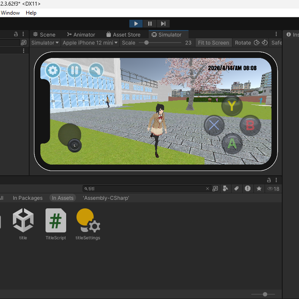Toggle the left panel lock icon near Scene tab

pos(16,34)
